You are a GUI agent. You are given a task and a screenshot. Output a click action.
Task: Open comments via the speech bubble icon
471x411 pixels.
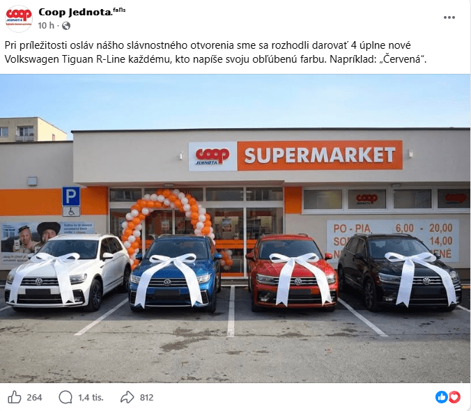(x=65, y=397)
